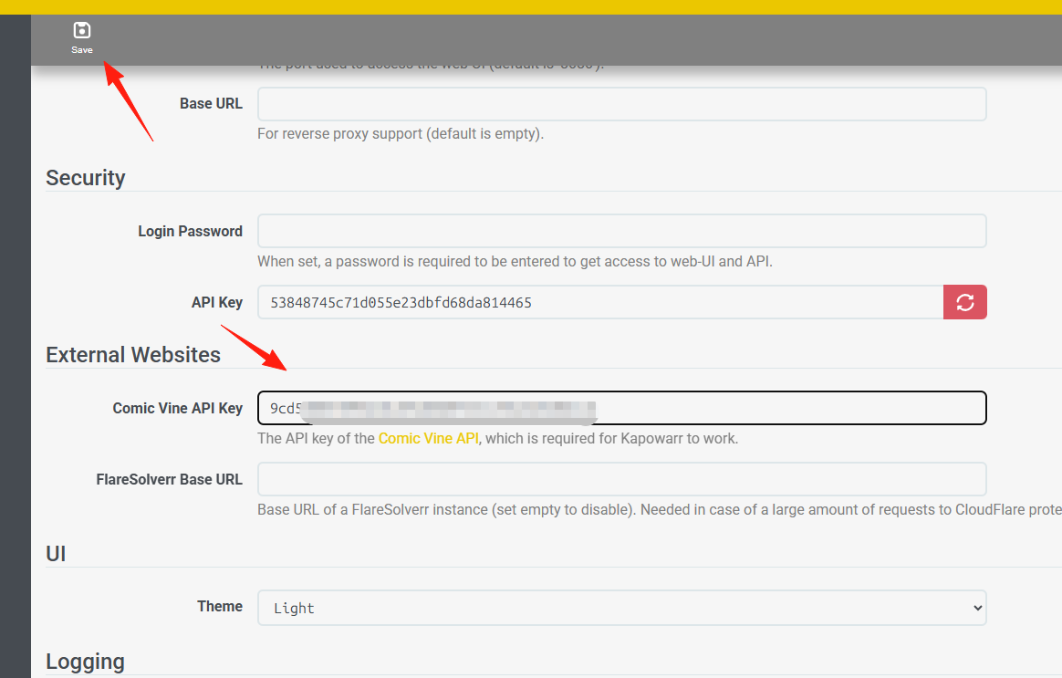
Task: Click the Save floppy disk icon
Action: pyautogui.click(x=82, y=30)
